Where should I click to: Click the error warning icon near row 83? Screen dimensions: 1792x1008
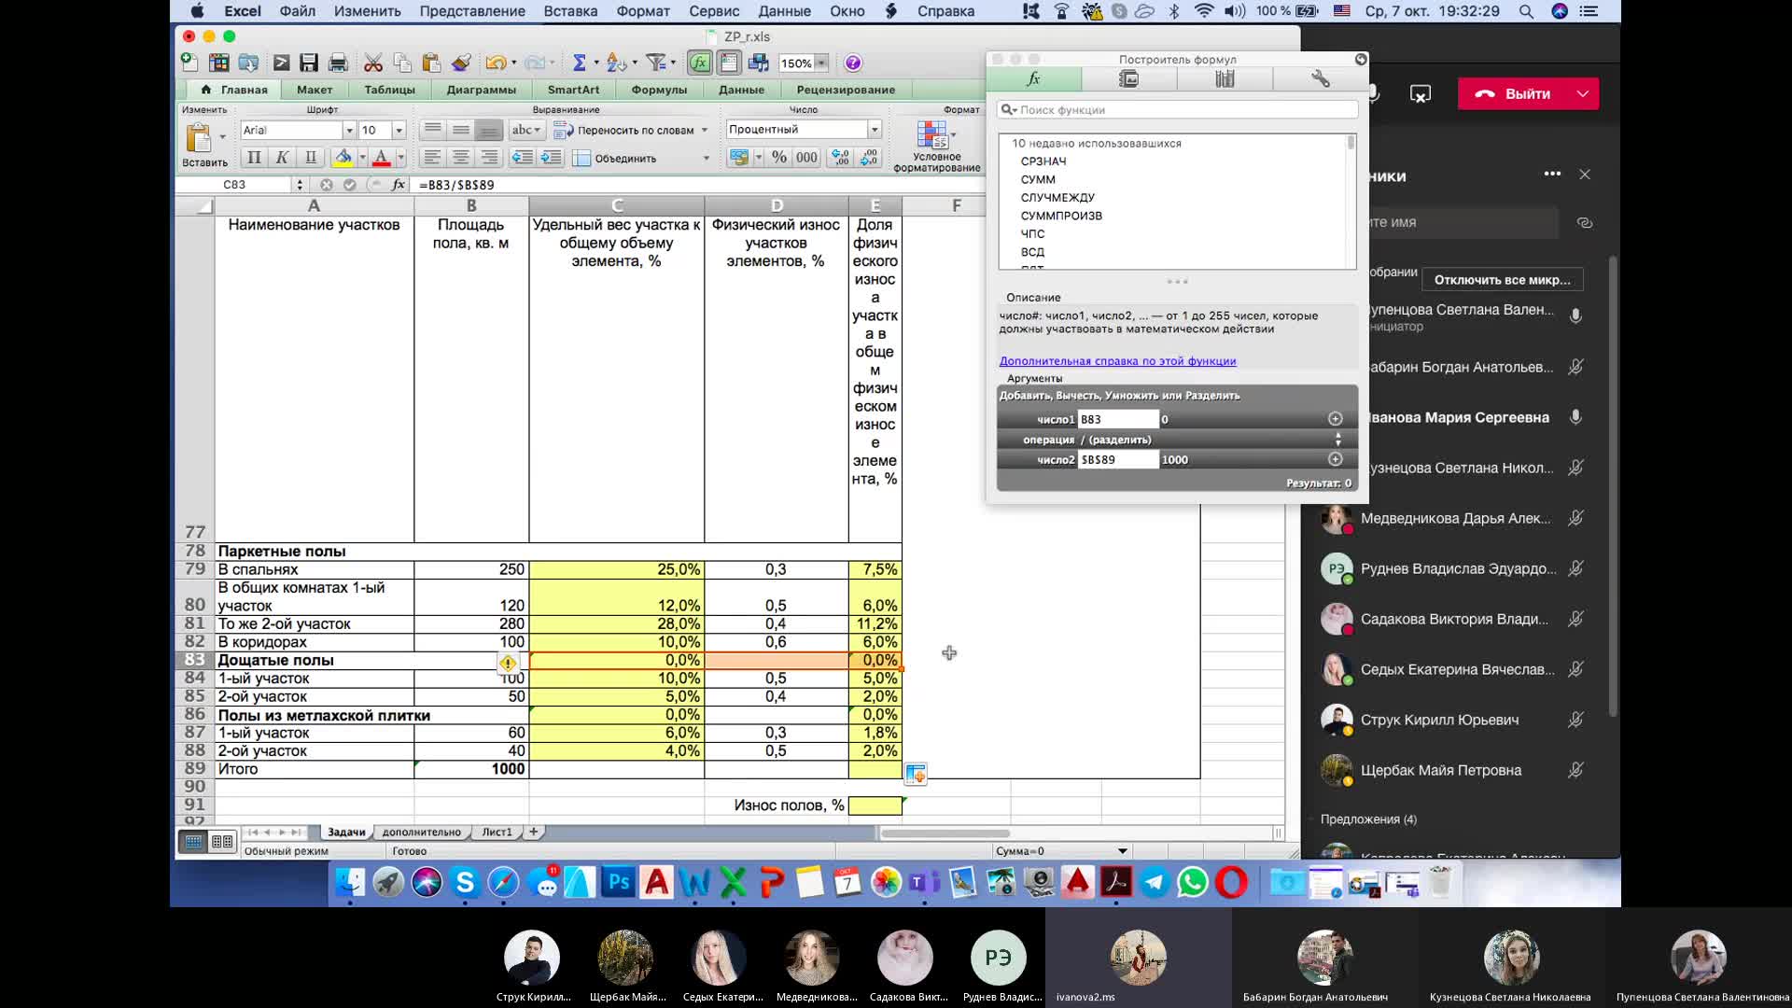(x=508, y=663)
